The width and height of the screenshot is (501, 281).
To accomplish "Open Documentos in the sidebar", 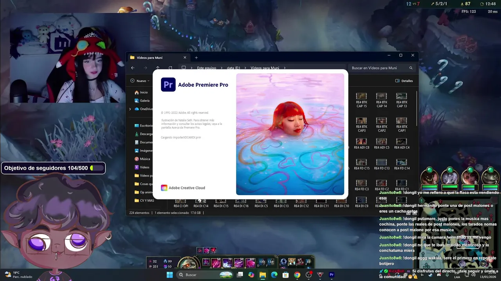I will [x=143, y=142].
